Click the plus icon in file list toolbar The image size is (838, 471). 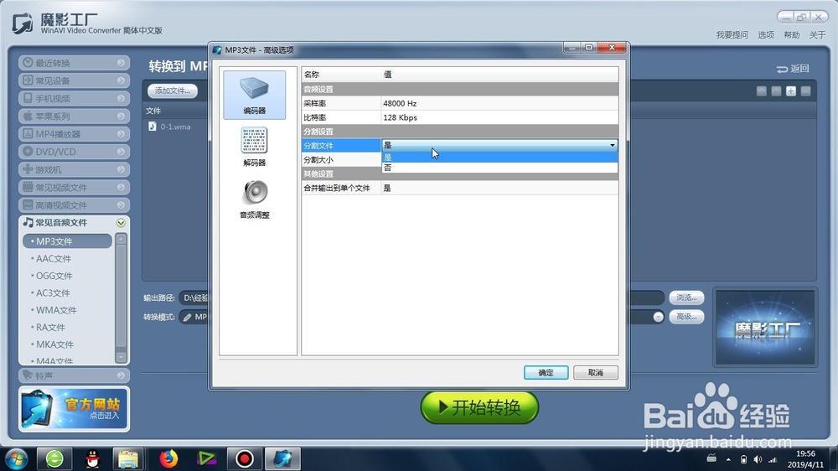pos(791,91)
